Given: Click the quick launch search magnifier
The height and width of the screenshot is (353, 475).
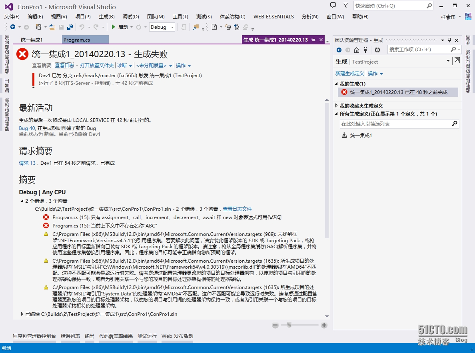Looking at the screenshot, I should click(x=429, y=6).
